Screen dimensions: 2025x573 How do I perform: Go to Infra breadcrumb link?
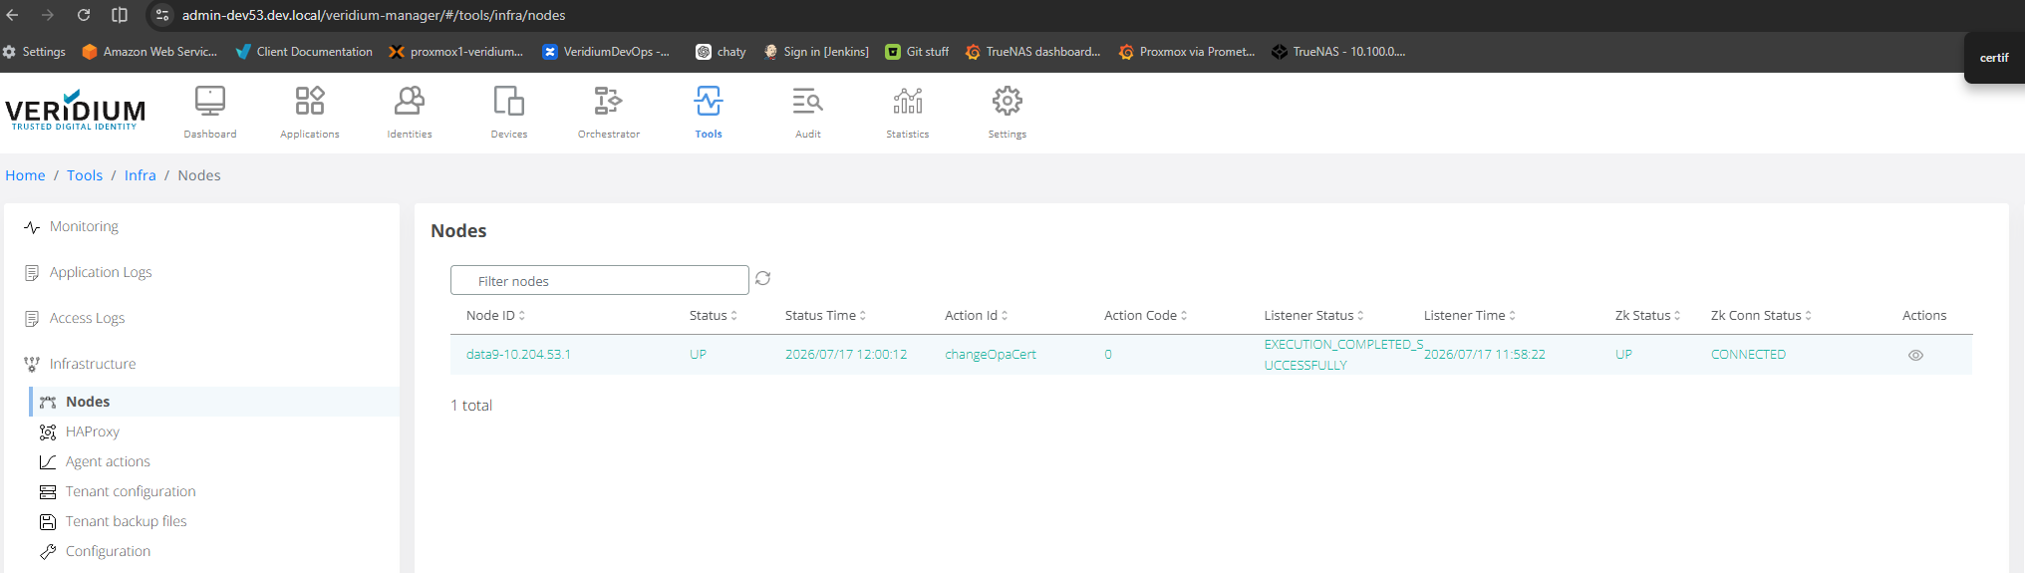141,175
